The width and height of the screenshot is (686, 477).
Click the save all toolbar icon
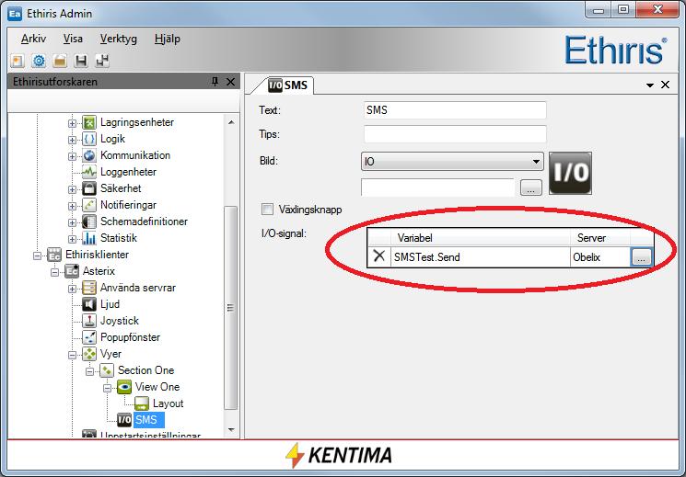point(102,61)
